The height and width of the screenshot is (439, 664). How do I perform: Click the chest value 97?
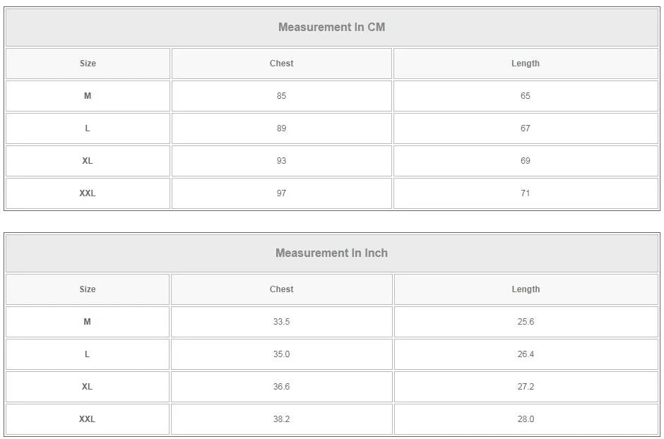(x=281, y=193)
